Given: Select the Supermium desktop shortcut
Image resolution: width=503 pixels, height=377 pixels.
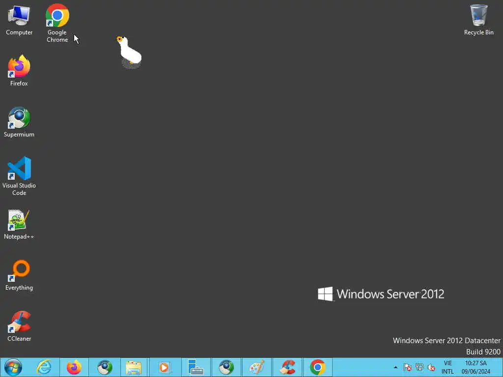Looking at the screenshot, I should (x=19, y=122).
